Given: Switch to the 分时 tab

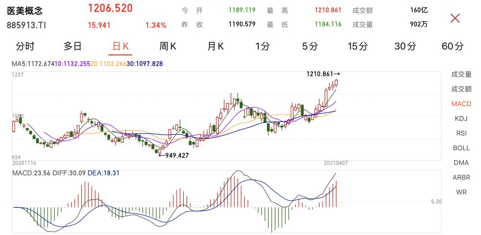Looking at the screenshot, I should click(x=25, y=46).
